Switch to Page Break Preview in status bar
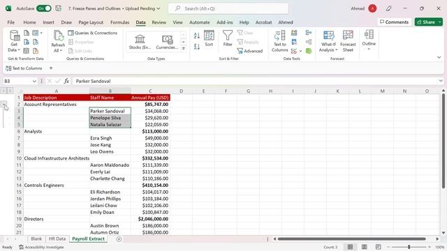Screen dimensions: 447x251 (x=378, y=247)
